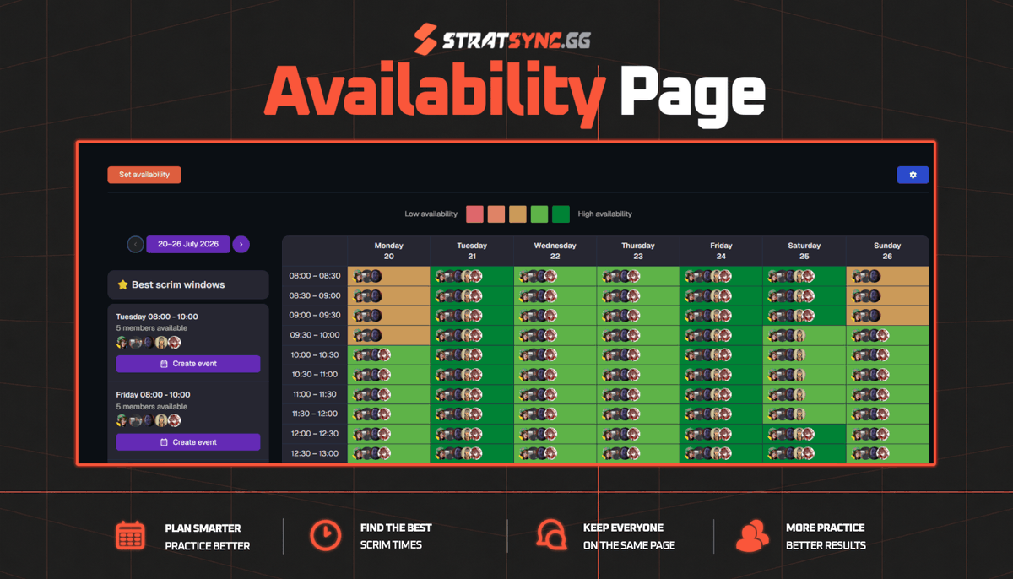Select the Friday 24 column header
Image resolution: width=1013 pixels, height=579 pixels.
pyautogui.click(x=721, y=251)
